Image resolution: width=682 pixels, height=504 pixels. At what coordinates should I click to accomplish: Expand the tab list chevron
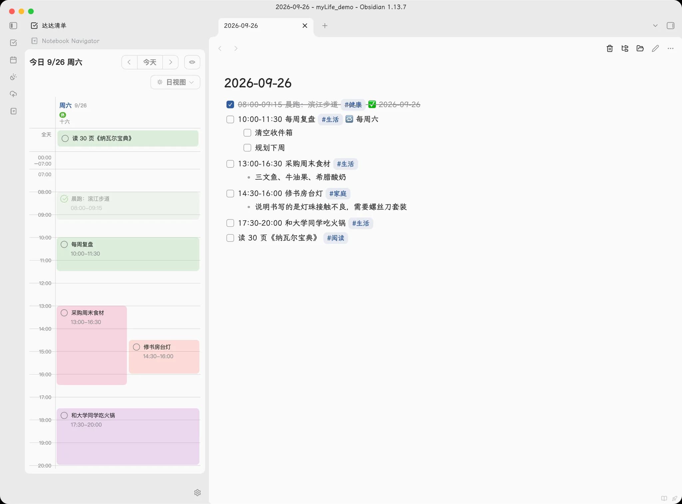point(655,26)
